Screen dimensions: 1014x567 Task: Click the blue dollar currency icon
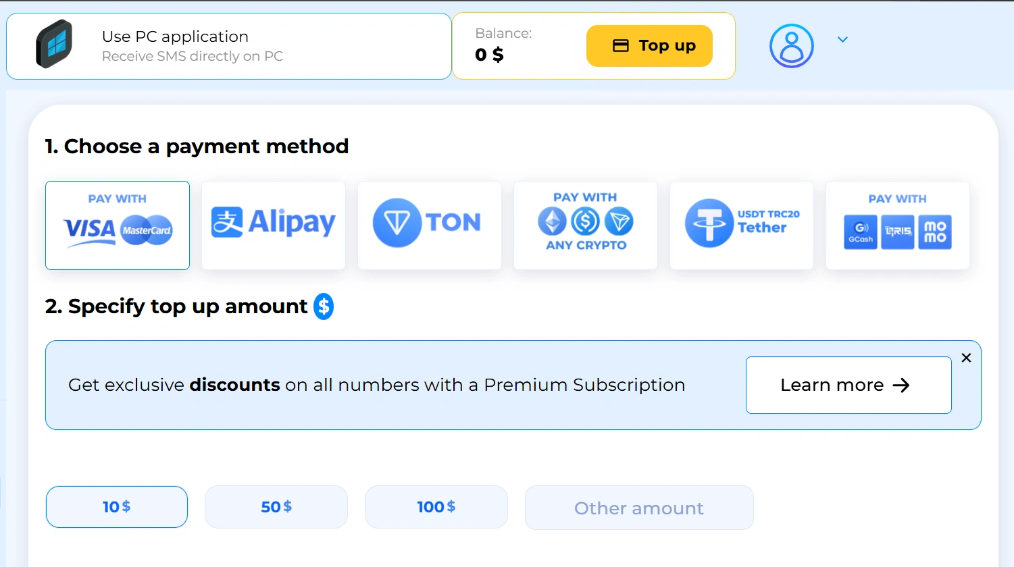coord(324,306)
